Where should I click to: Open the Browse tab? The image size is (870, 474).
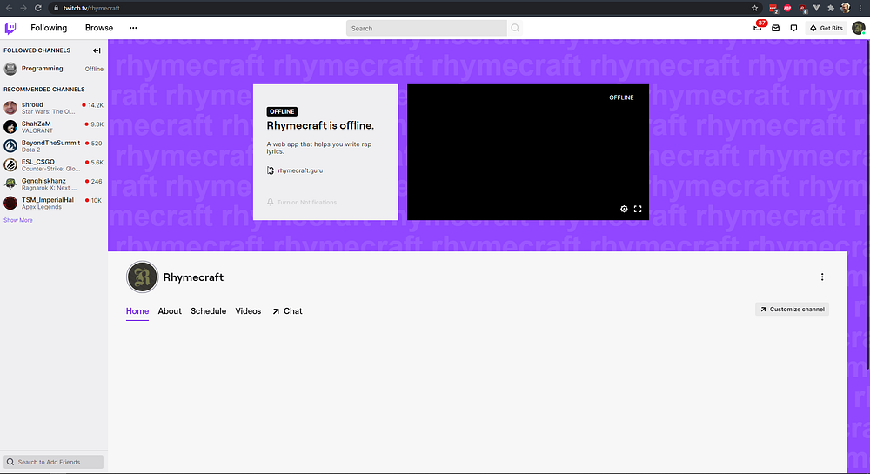(x=99, y=28)
